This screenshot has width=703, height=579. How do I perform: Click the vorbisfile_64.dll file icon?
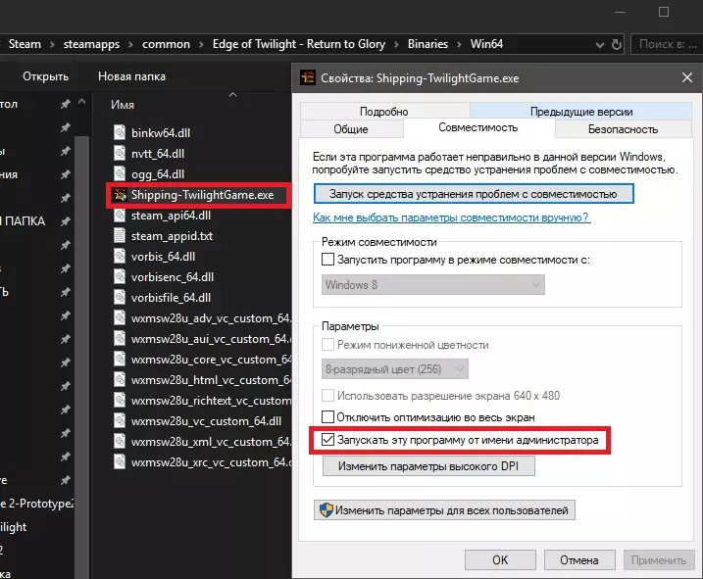120,298
